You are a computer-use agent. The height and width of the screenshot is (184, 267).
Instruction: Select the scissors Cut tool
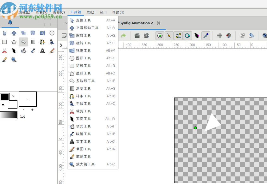click(x=4, y=50)
